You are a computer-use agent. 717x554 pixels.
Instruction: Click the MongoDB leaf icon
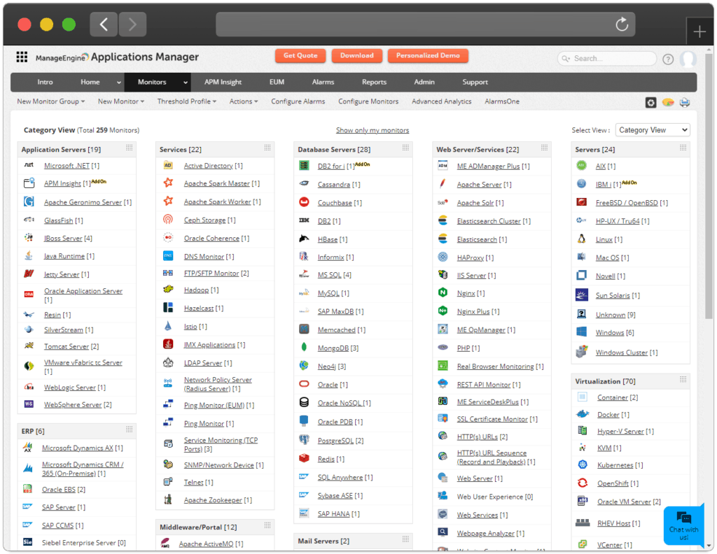click(x=304, y=348)
